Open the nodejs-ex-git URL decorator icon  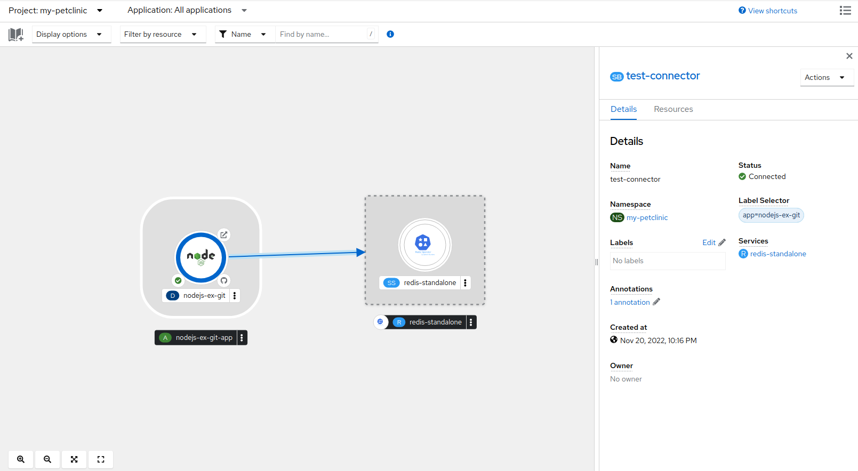pos(224,234)
